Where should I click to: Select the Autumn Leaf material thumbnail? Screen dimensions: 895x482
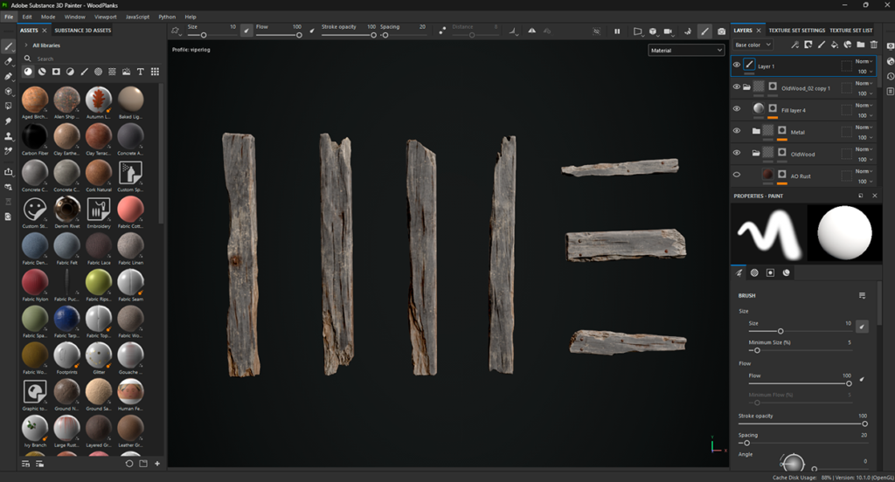(98, 100)
